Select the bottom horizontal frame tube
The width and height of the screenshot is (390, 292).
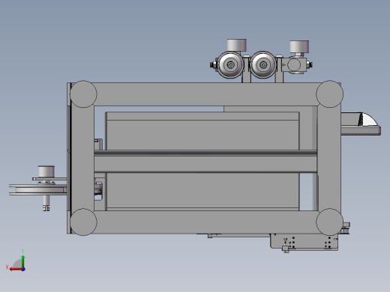(206, 222)
